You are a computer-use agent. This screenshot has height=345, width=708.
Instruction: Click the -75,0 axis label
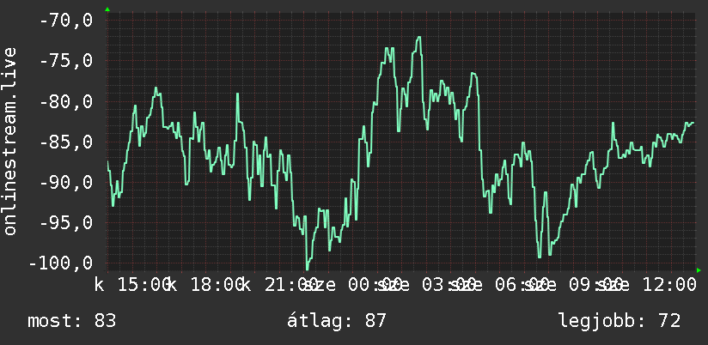66,61
